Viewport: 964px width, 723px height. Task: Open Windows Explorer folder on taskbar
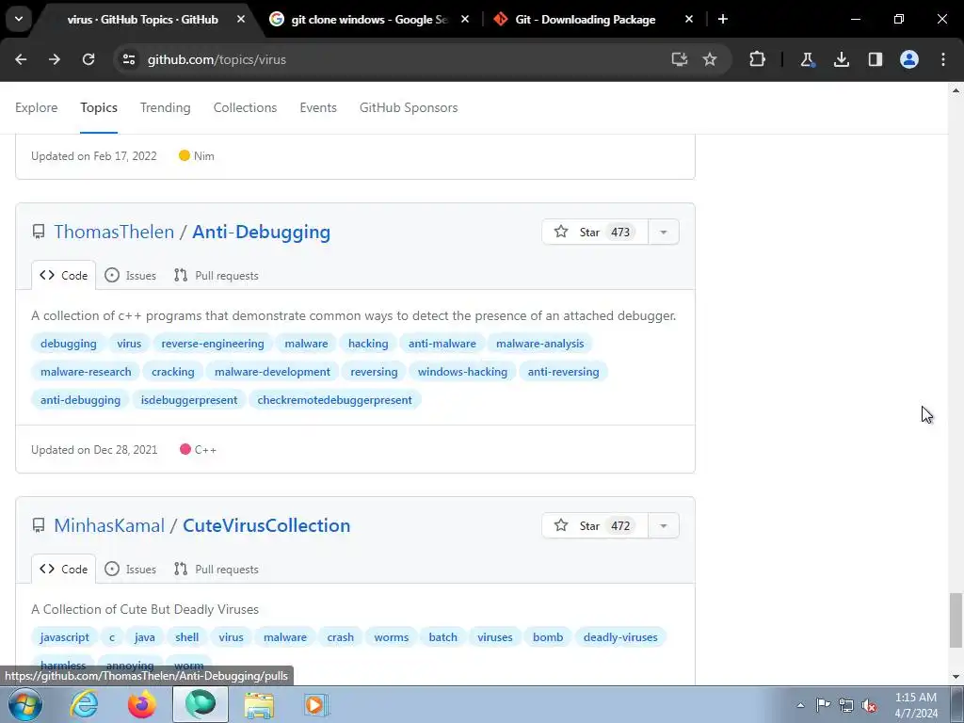pyautogui.click(x=259, y=704)
